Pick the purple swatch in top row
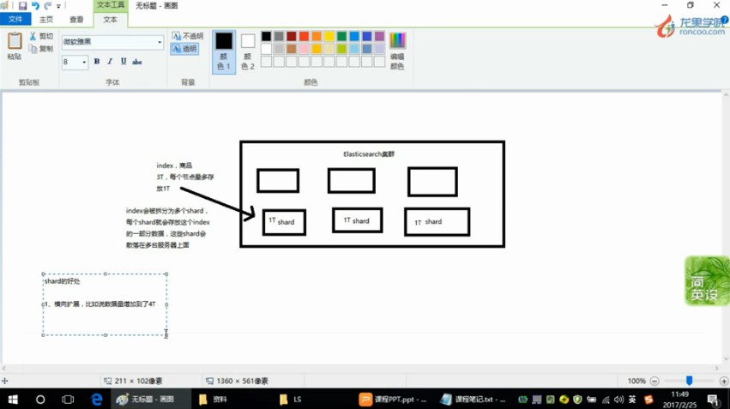This screenshot has height=409, width=730. coord(379,36)
